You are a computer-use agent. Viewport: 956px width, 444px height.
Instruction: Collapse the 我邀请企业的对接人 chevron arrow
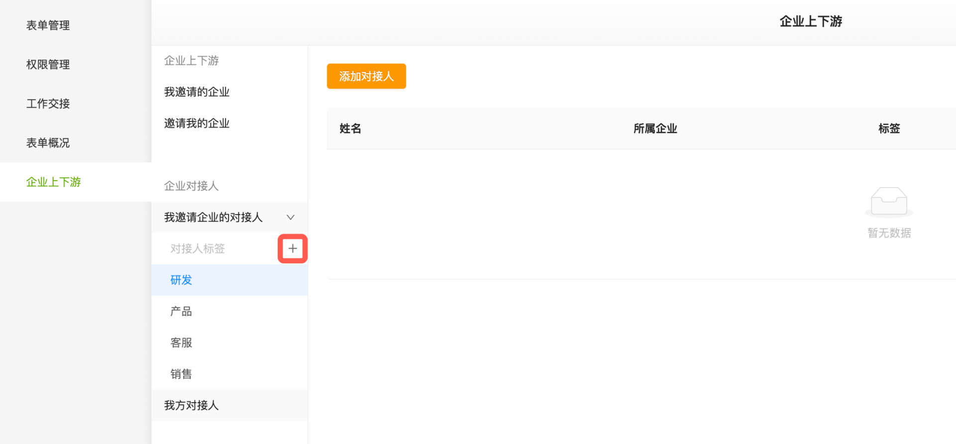(291, 218)
